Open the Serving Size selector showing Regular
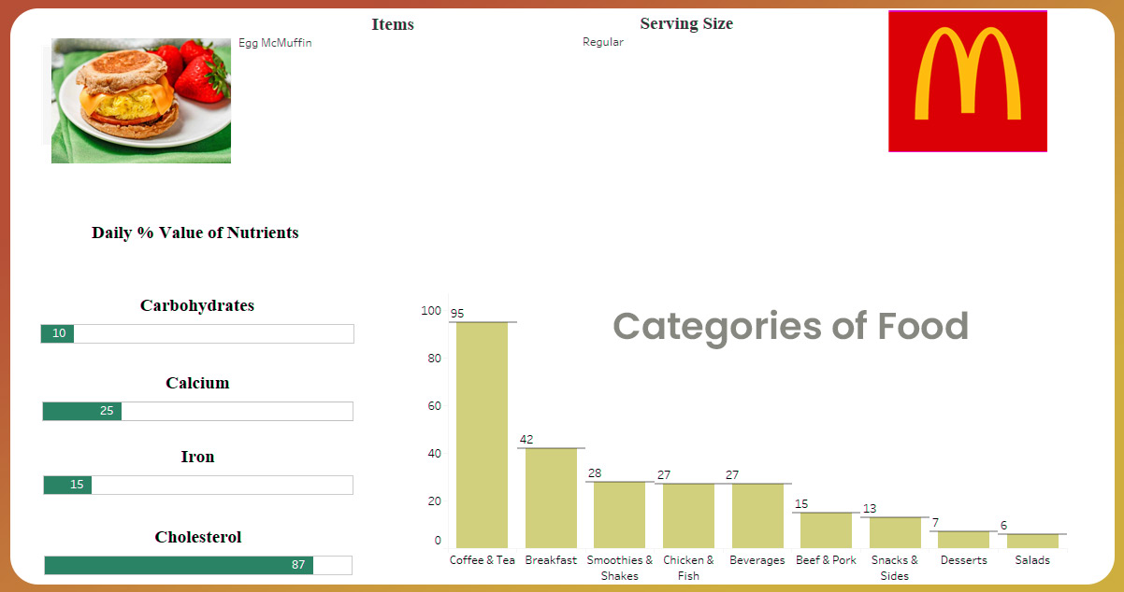 click(602, 41)
